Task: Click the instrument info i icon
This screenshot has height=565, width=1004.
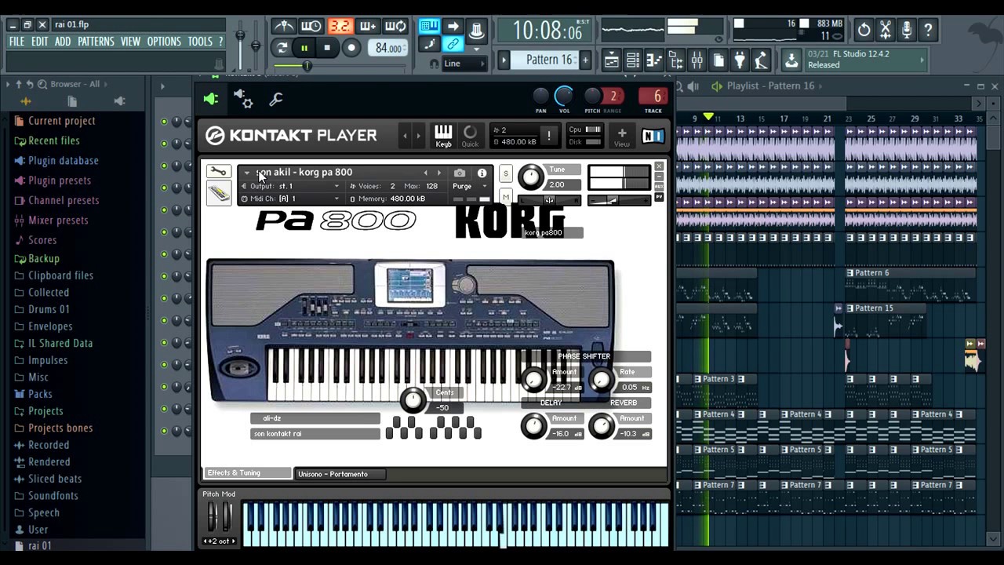Action: [x=482, y=173]
